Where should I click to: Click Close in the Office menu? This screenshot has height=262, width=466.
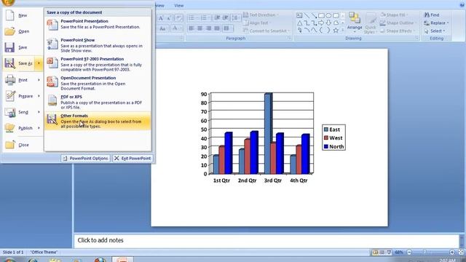23,145
